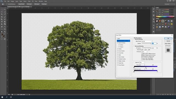Select the Blur tool
Image resolution: width=176 pixels, height=99 pixels.
point(2,24)
